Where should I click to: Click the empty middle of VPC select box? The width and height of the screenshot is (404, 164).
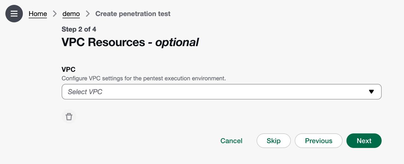coord(221,92)
